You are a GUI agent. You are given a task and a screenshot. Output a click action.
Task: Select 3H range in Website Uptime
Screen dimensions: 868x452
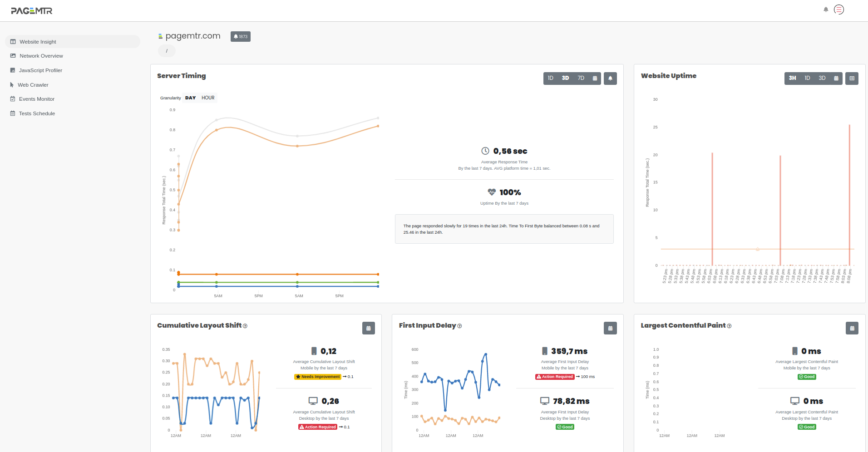coord(792,78)
